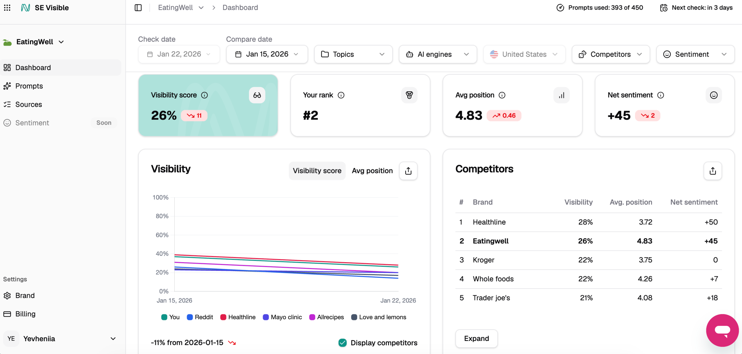Collapse the sidebar with the panel toggle icon

tap(138, 8)
